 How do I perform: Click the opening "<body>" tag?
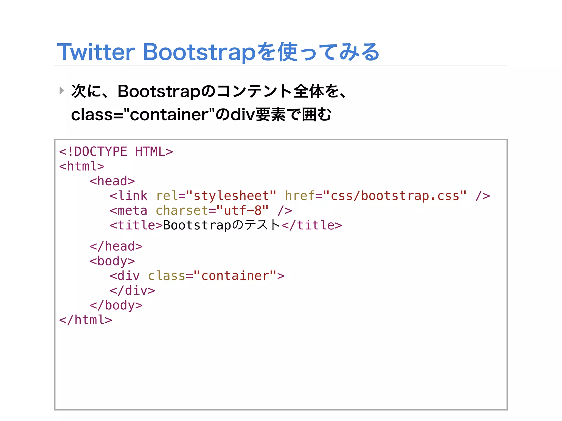112,261
